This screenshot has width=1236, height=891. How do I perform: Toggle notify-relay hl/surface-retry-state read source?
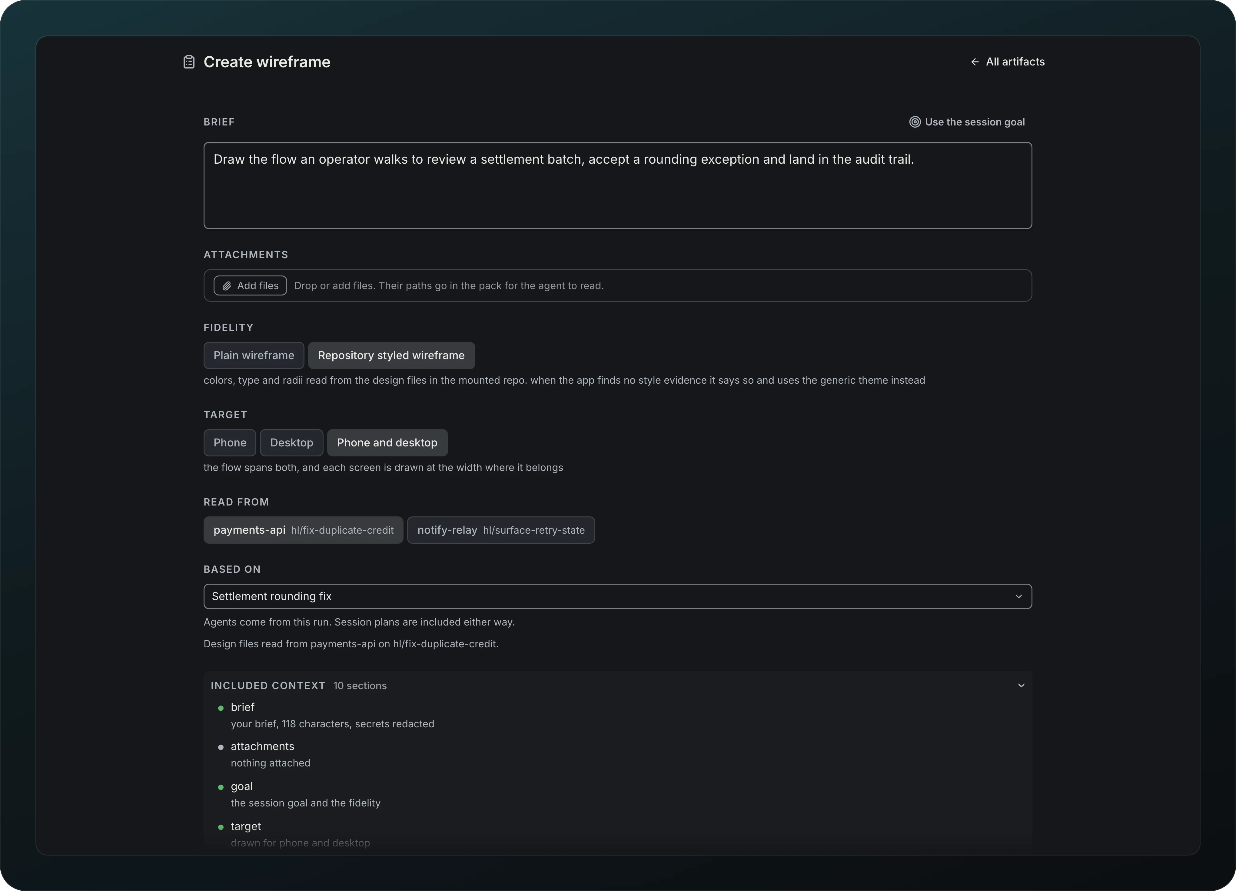(x=501, y=530)
